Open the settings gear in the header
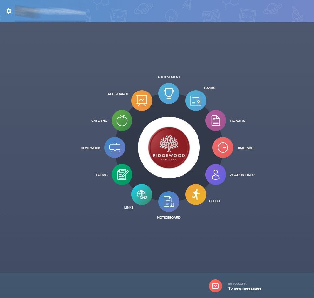The width and height of the screenshot is (314, 298). pyautogui.click(x=9, y=11)
